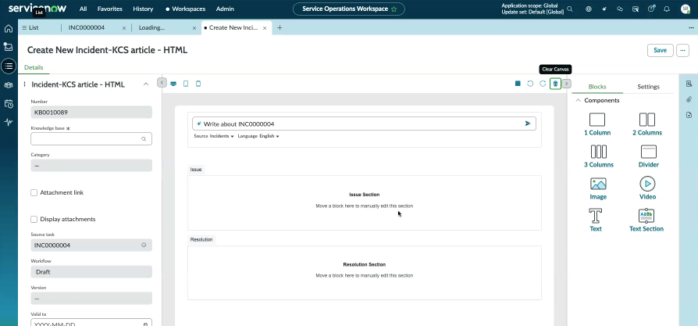The image size is (698, 326).
Task: Open the Help question mark icon
Action: click(x=651, y=9)
